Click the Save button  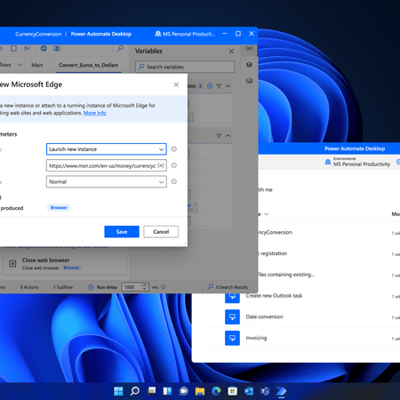pos(122,232)
